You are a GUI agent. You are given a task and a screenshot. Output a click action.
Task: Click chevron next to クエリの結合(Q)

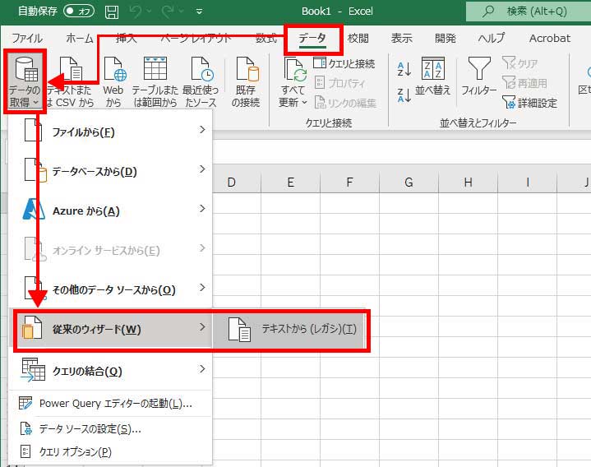[x=202, y=368]
